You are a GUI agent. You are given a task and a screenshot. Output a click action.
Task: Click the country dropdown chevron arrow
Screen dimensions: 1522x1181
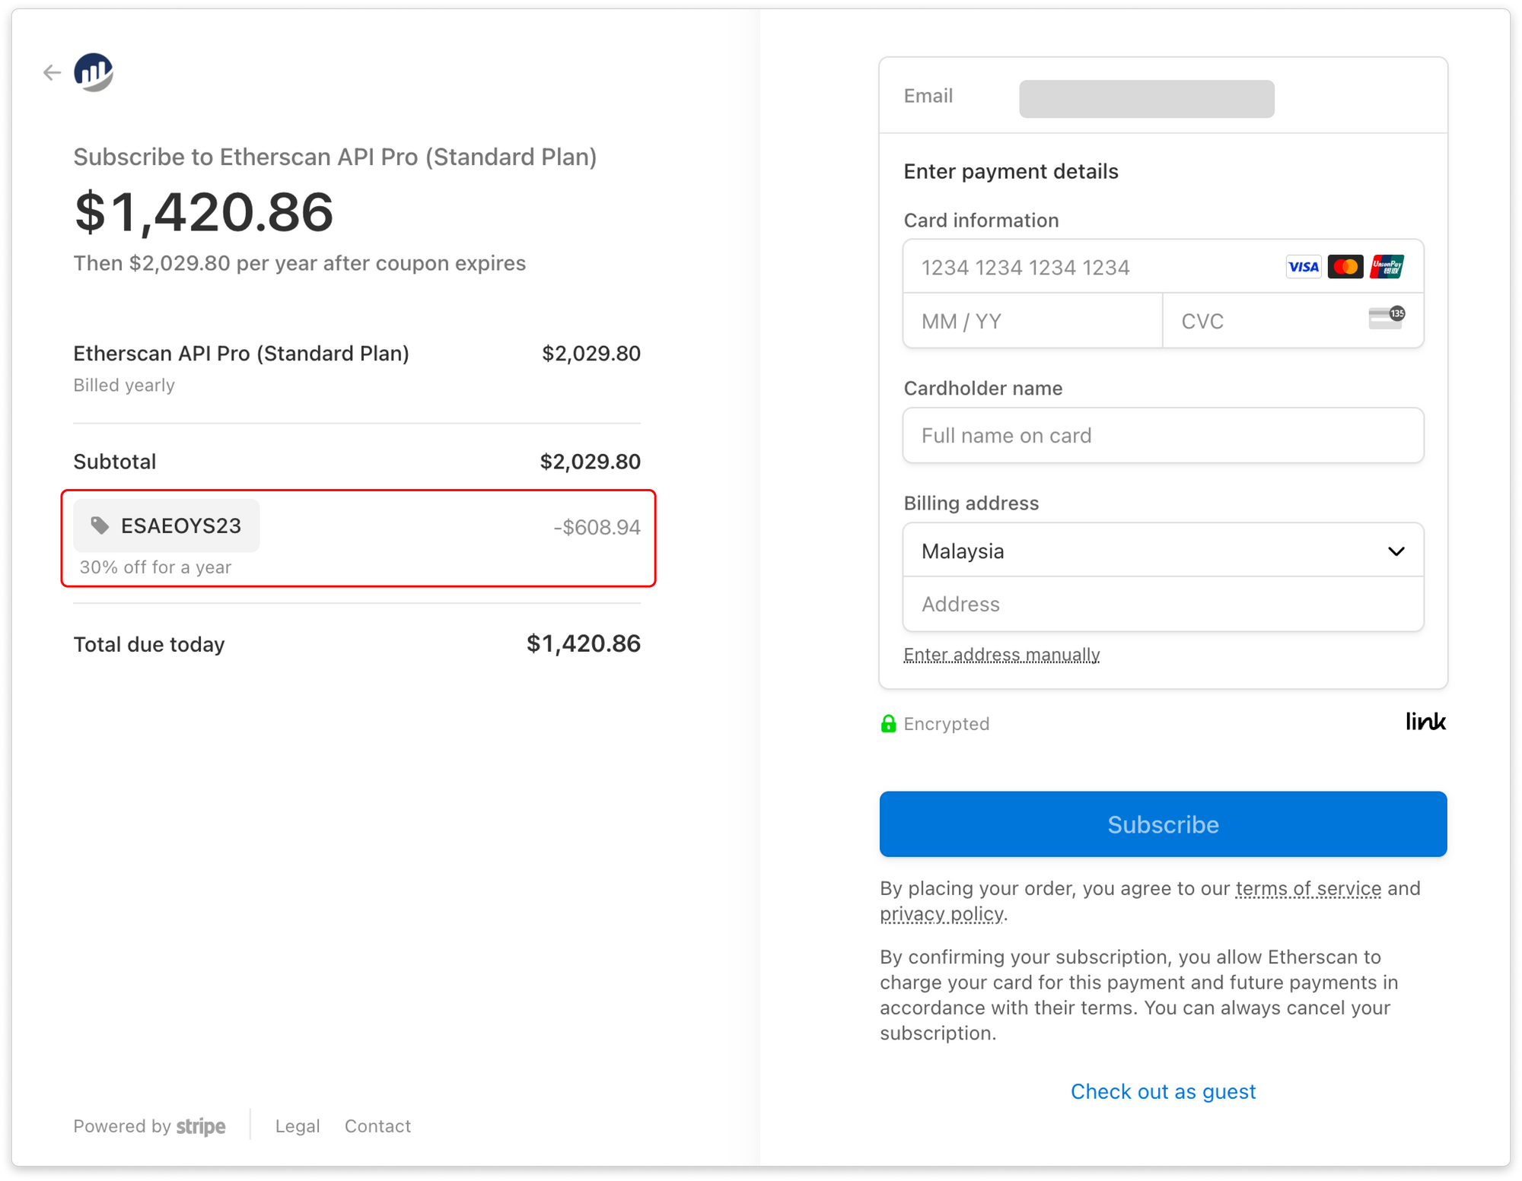(1396, 551)
